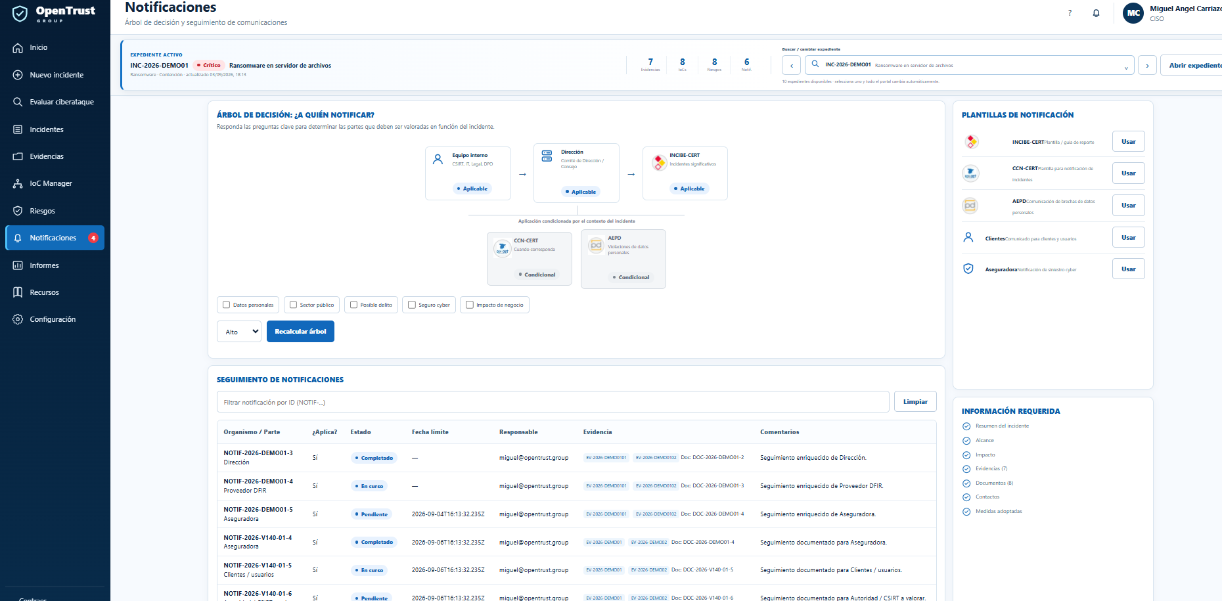Click the CCN-CERT node logo in tree

tap(502, 248)
